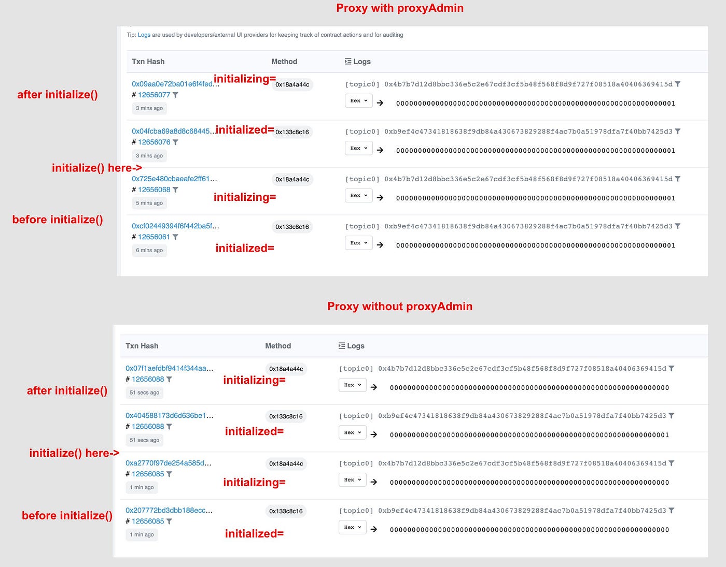
Task: Click filter icon next to topic0 0x4b7b7d12d8bbc
Action: [678, 84]
